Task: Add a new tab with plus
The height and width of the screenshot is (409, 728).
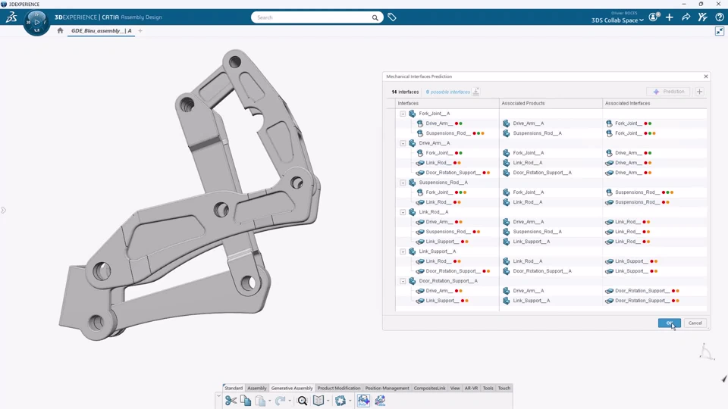Action: [140, 30]
